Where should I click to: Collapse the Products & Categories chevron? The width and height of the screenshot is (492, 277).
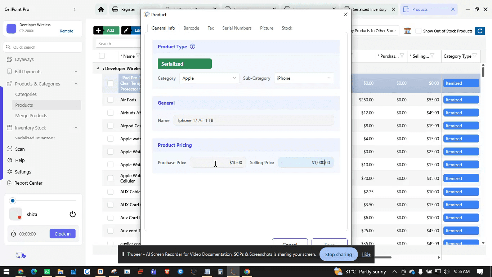pos(76,84)
